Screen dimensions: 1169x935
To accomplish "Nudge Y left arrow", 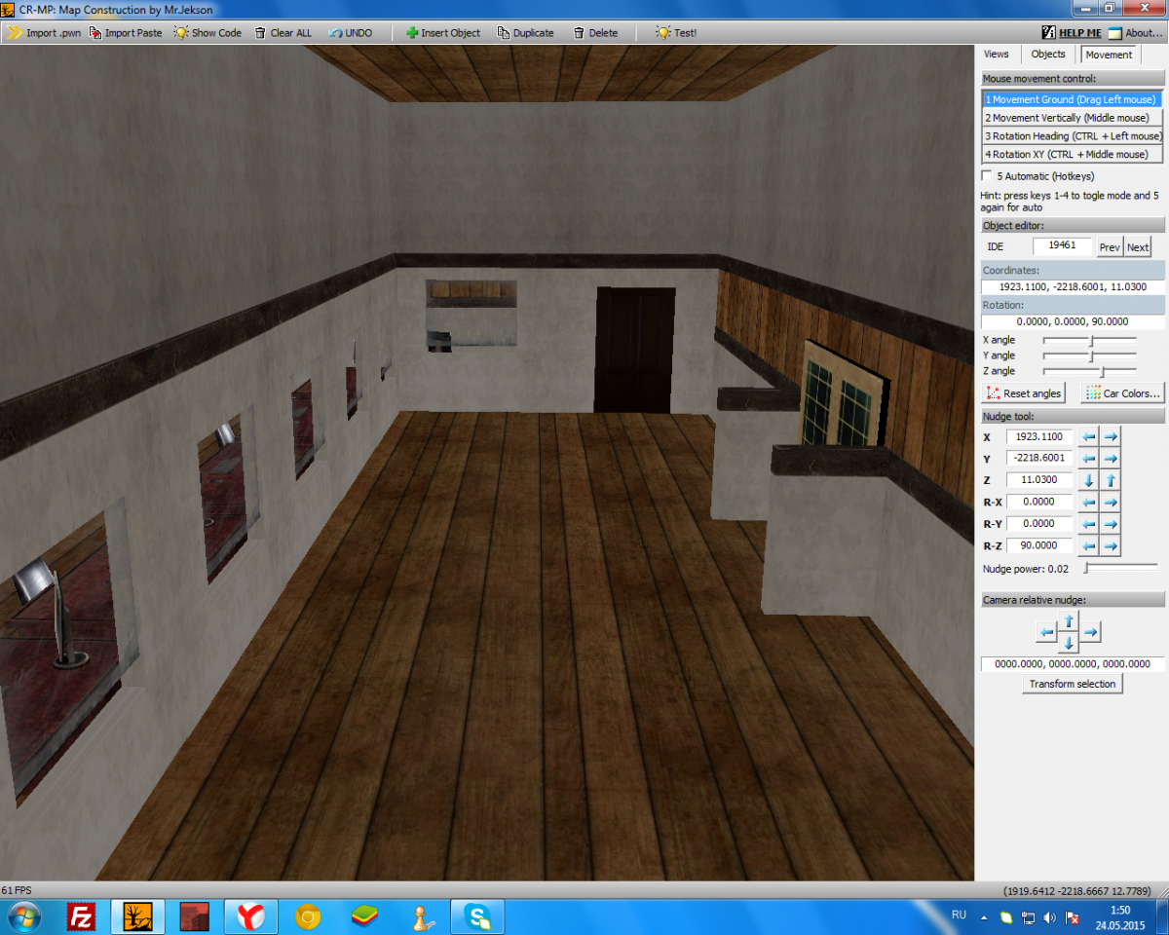I will point(1089,458).
